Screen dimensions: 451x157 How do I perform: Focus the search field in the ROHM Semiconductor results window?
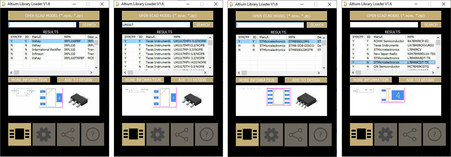384,25
